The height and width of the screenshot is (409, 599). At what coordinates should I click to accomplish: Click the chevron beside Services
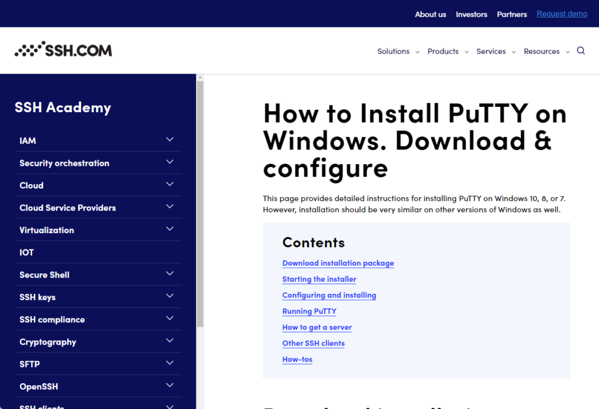click(514, 52)
